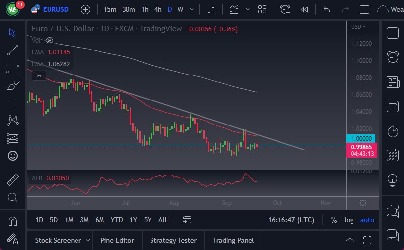Open the watchlist panel icon
The width and height of the screenshot is (404, 250).
(x=392, y=33)
